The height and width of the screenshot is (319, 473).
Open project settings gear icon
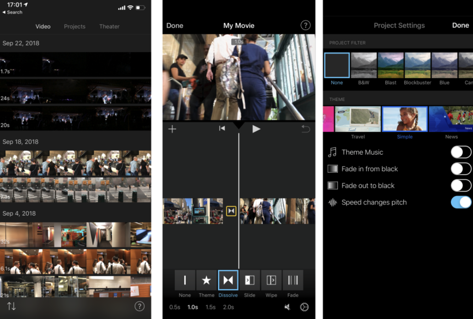tap(304, 307)
